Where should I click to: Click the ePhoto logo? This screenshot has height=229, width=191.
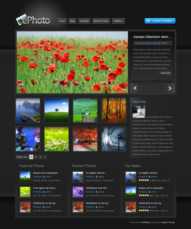point(33,20)
